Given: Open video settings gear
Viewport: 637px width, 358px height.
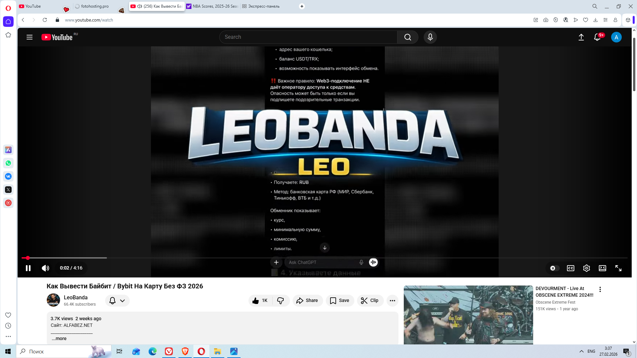Looking at the screenshot, I should (586, 268).
